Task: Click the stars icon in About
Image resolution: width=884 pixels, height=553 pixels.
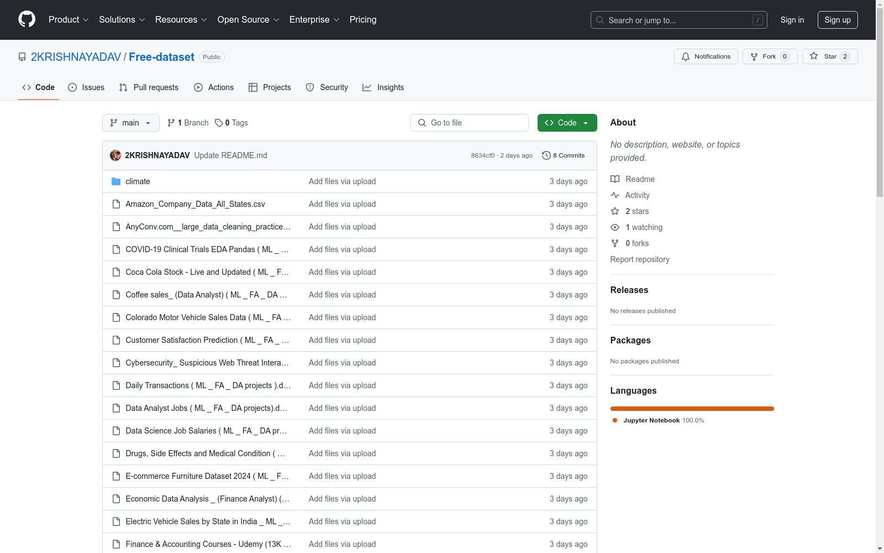Action: click(615, 211)
